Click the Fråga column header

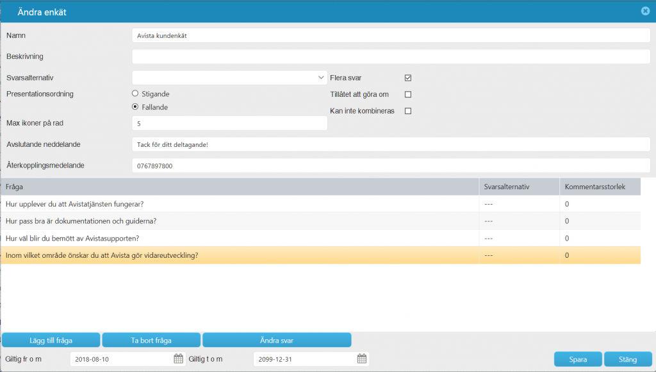click(x=240, y=187)
